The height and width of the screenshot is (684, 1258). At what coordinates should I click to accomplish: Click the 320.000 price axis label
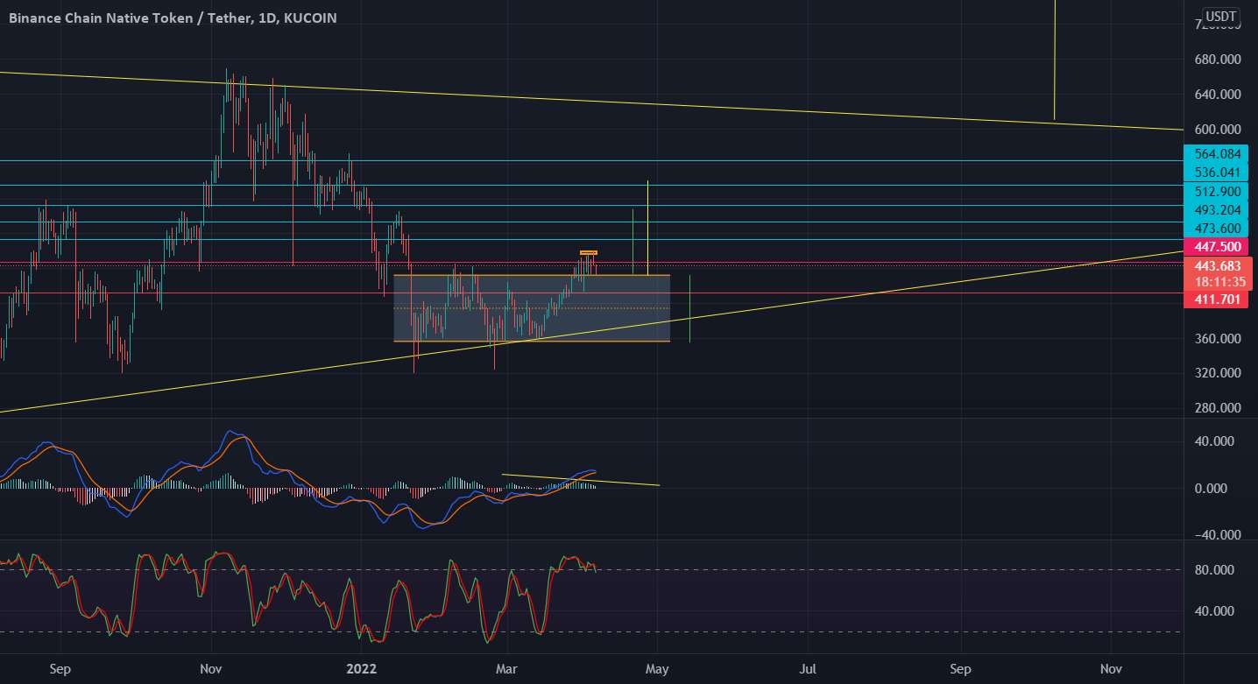[x=1218, y=373]
